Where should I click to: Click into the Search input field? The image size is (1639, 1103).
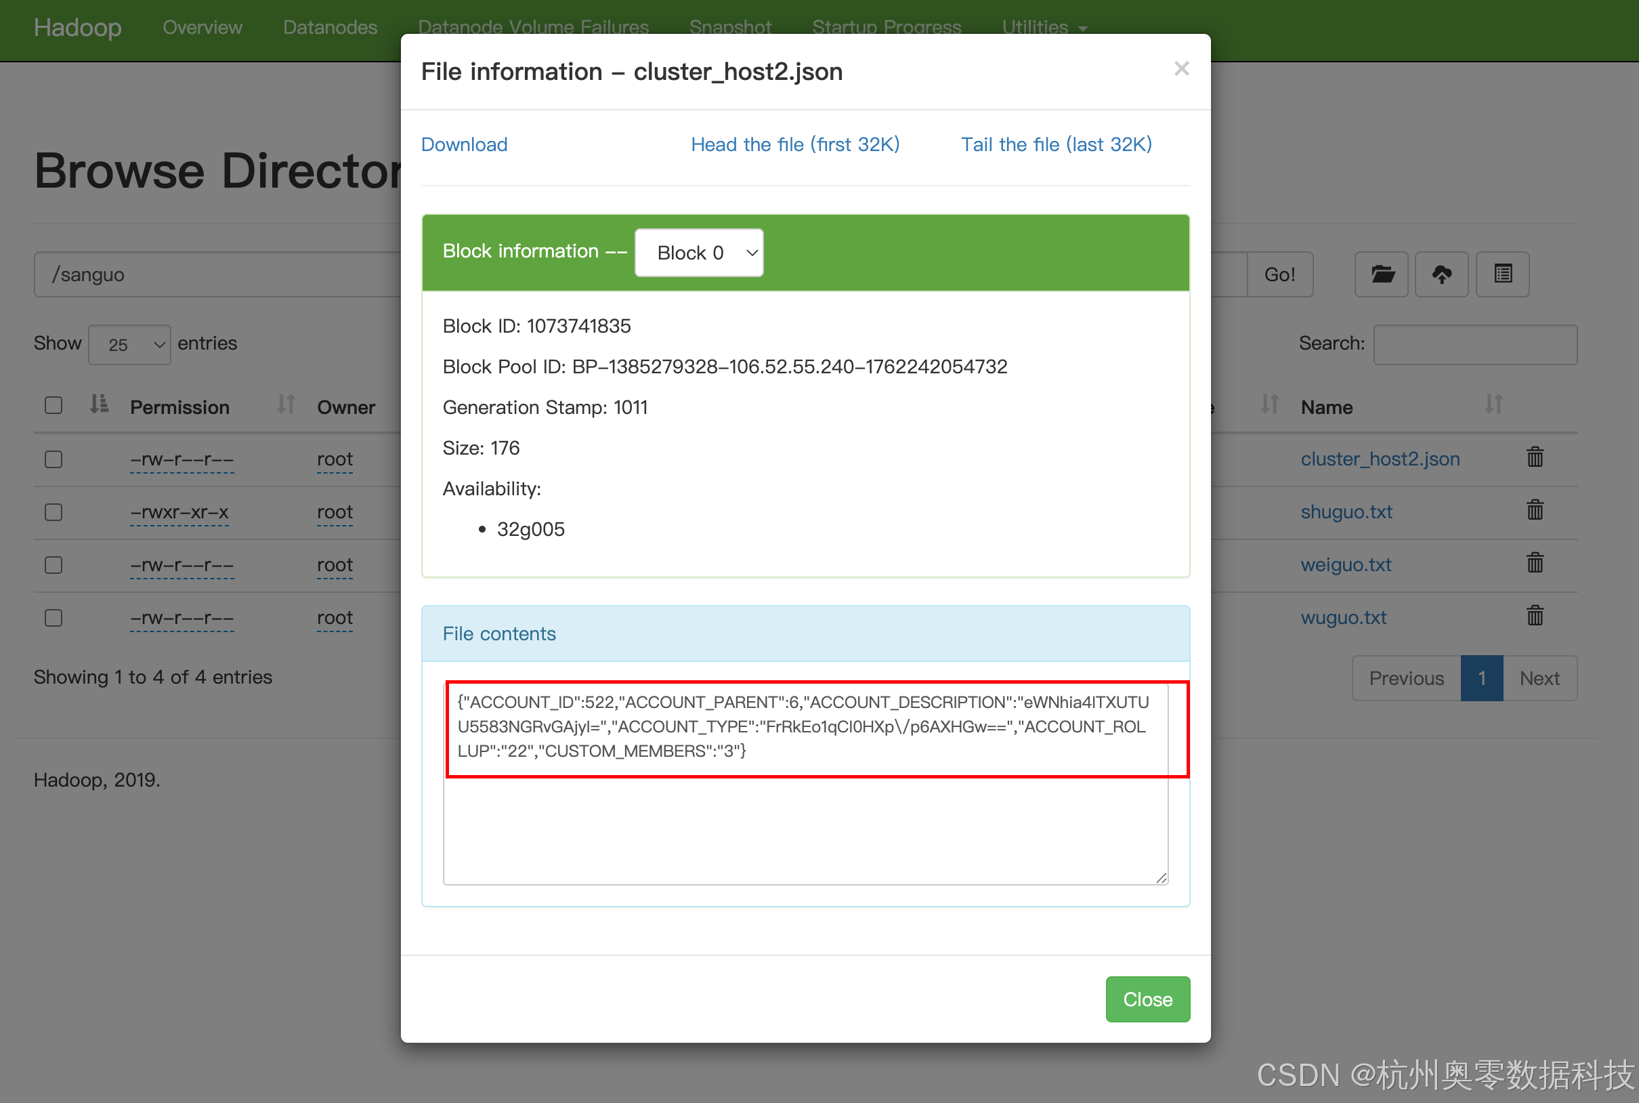click(x=1475, y=345)
